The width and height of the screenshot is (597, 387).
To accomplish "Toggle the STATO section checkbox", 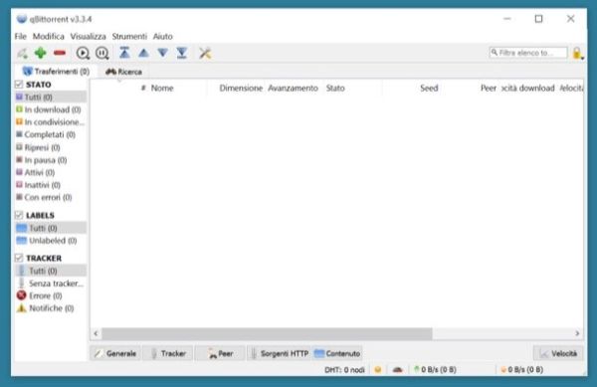I will tap(19, 85).
